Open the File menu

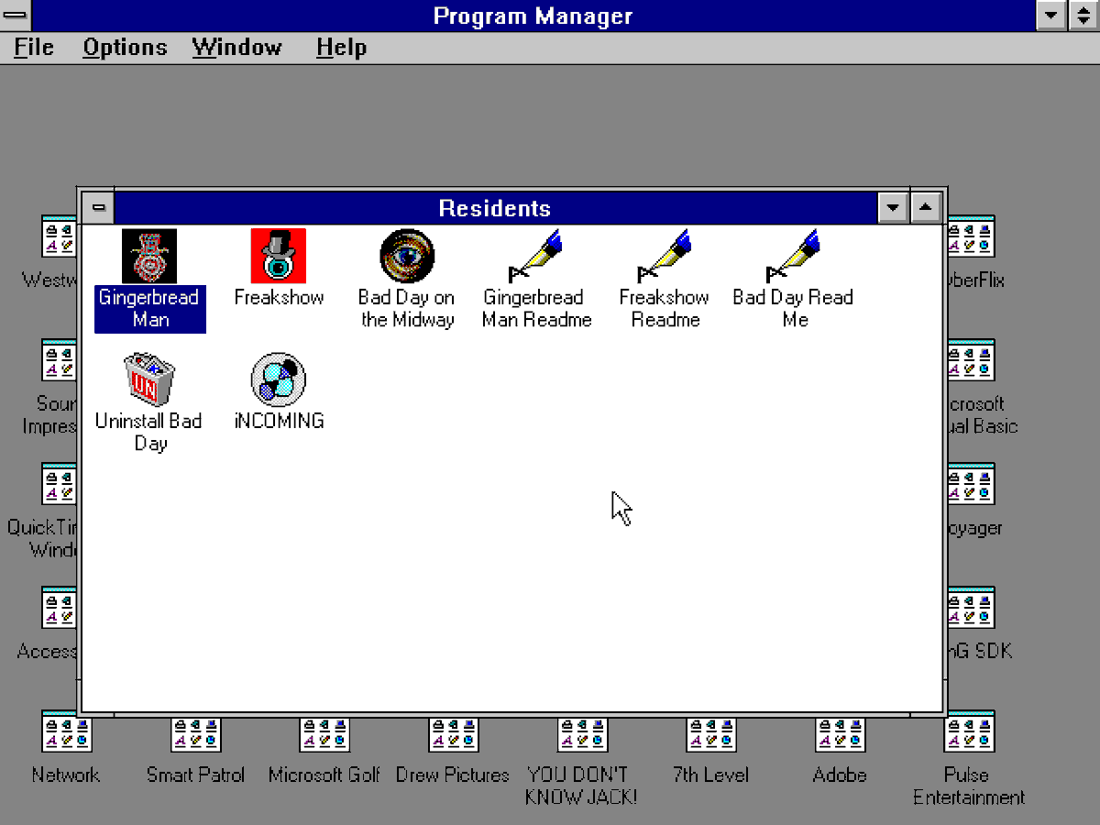coord(34,48)
